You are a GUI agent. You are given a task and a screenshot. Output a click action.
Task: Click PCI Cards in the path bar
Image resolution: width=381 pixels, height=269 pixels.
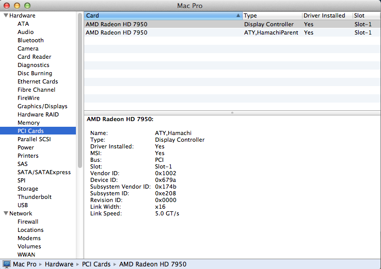pos(96,264)
